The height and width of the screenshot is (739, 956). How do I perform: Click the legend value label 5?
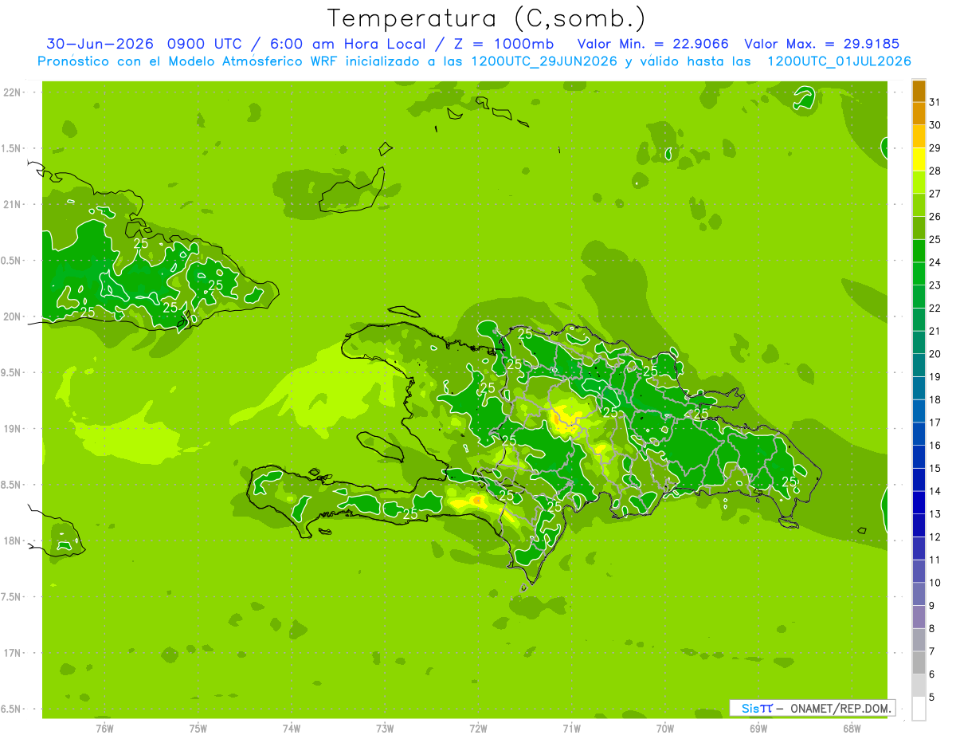point(933,698)
